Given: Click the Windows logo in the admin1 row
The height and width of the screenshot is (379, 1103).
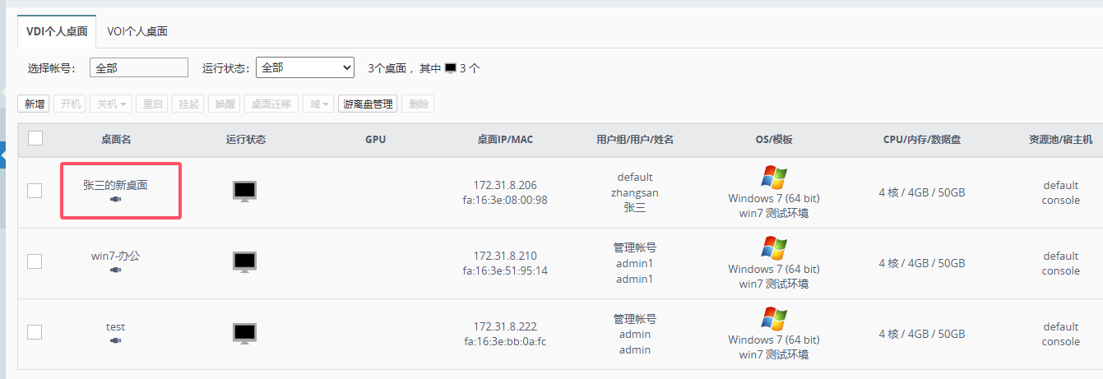Looking at the screenshot, I should [x=774, y=247].
